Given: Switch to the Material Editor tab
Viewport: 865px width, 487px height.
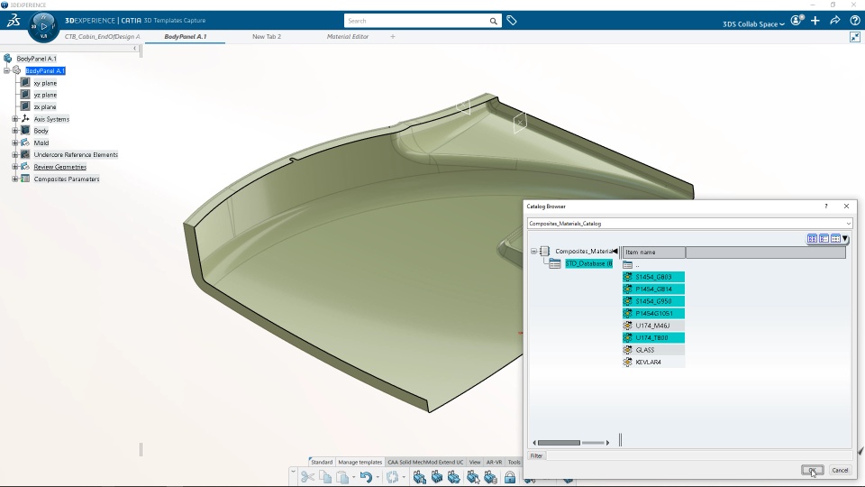Looking at the screenshot, I should click(x=348, y=36).
